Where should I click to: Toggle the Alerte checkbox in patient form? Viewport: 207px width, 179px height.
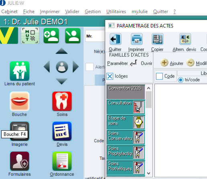point(89,67)
